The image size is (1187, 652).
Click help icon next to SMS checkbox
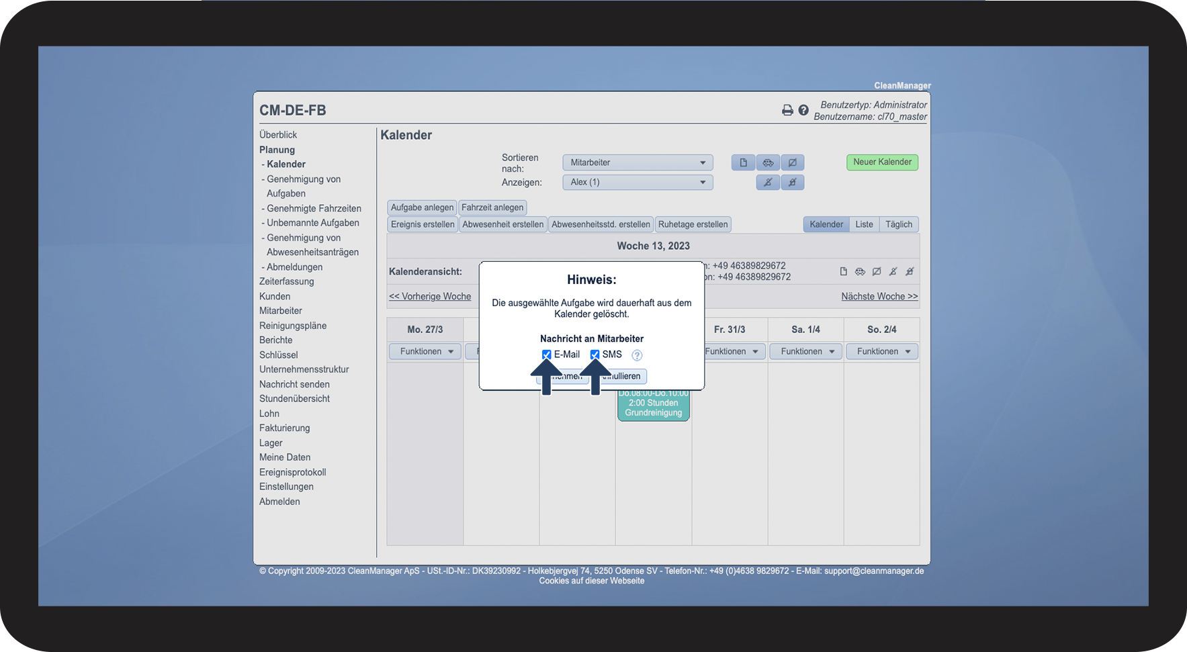[637, 355]
